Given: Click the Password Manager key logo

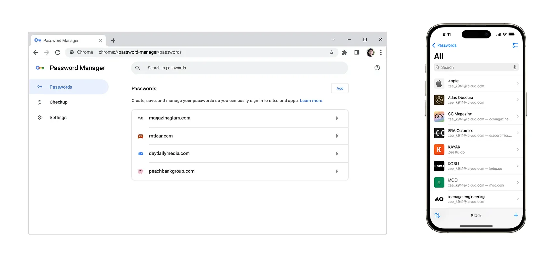Looking at the screenshot, I should 40,68.
